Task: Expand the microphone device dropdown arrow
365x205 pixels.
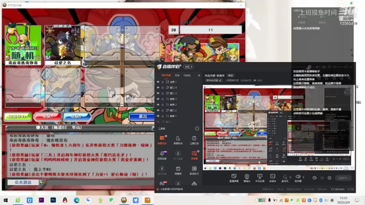Action: coord(290,177)
